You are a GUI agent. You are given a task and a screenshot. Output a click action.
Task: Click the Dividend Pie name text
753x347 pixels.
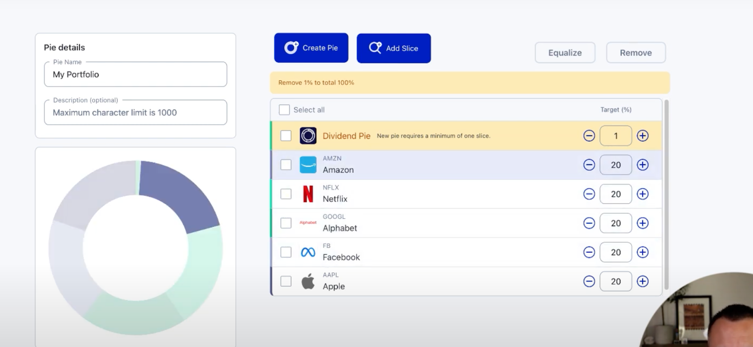point(346,136)
